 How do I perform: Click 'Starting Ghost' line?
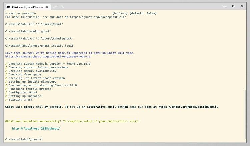click(19, 100)
